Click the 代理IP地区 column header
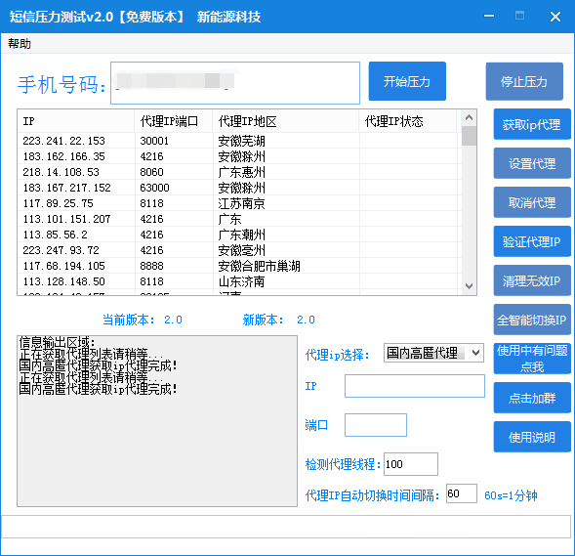Screen dimensions: 575x556 [x=286, y=121]
